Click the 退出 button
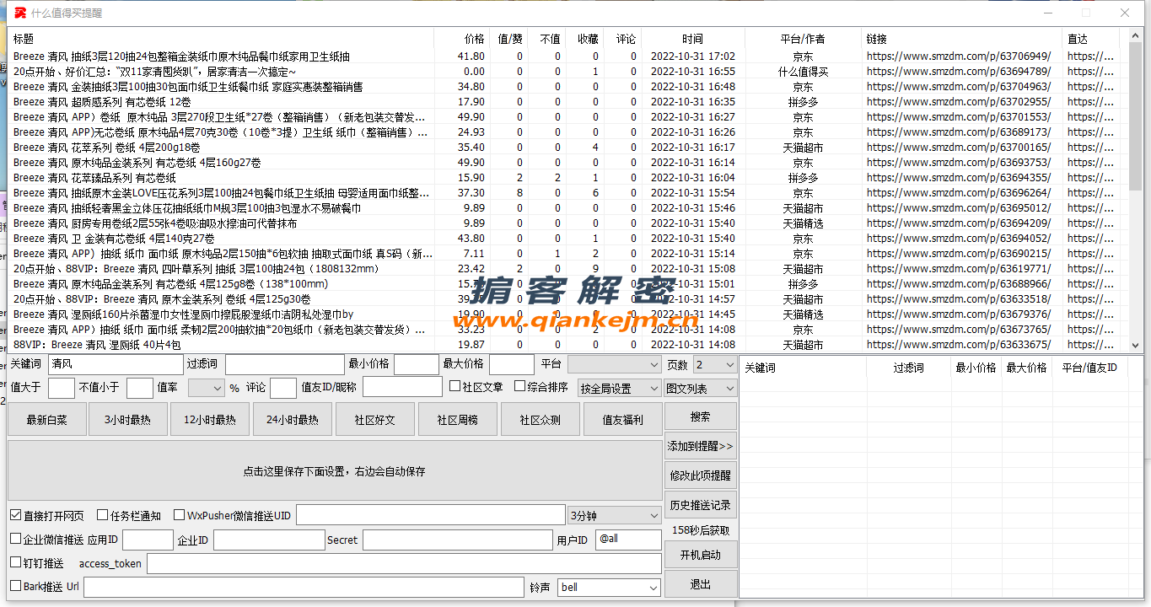 [700, 584]
